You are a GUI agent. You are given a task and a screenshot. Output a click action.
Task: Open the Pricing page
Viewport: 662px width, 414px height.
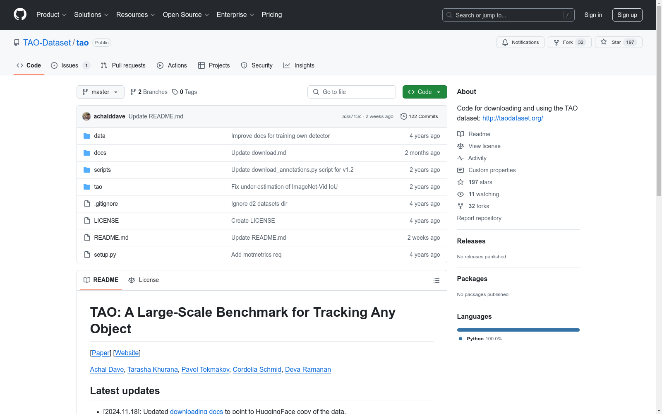click(272, 15)
